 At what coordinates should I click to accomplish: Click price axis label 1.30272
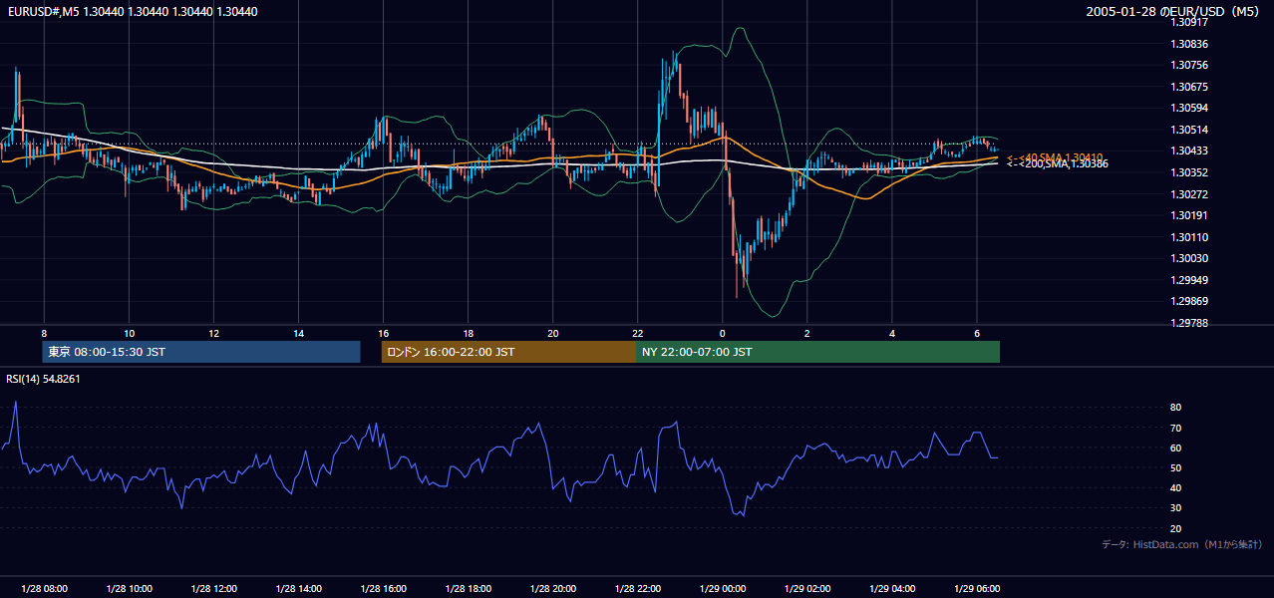1189,194
